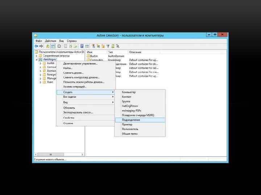
Task: Click the tree pane horizontal scrollbar thumb
Action: (51, 155)
